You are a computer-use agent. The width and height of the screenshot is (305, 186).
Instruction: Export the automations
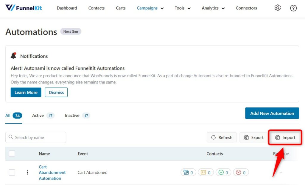[x=254, y=137]
